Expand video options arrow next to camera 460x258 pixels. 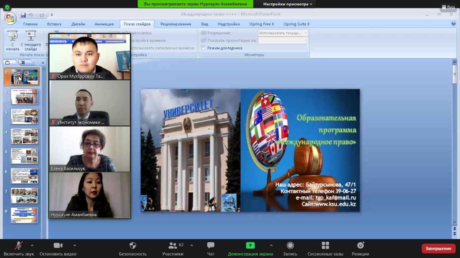pos(74,245)
